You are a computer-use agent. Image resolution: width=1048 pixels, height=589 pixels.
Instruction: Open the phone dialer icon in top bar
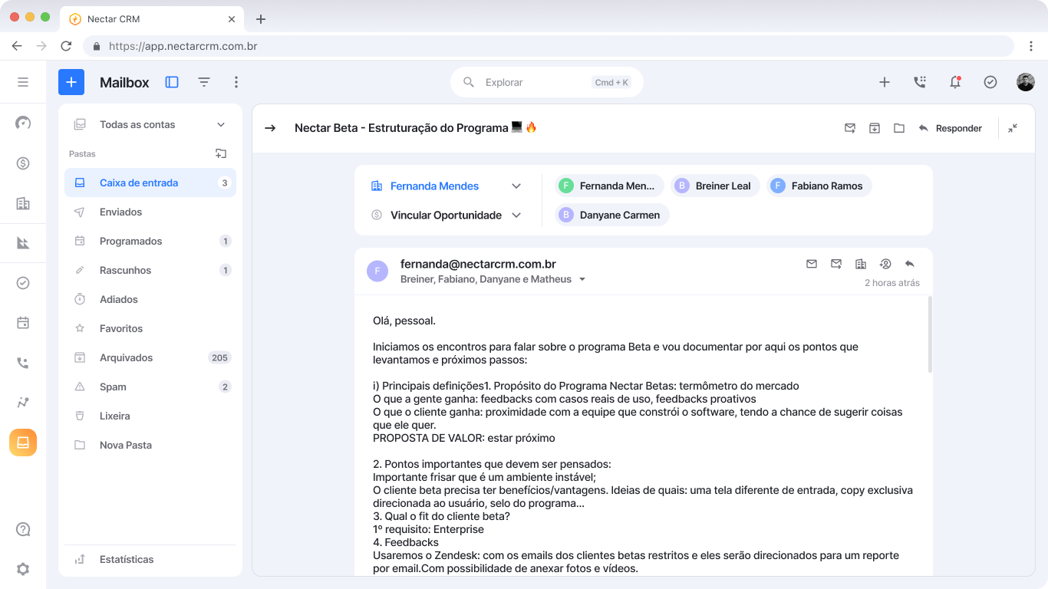pos(920,82)
